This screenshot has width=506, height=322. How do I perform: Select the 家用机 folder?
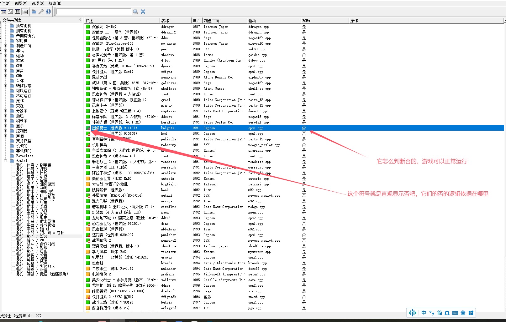pos(22,41)
